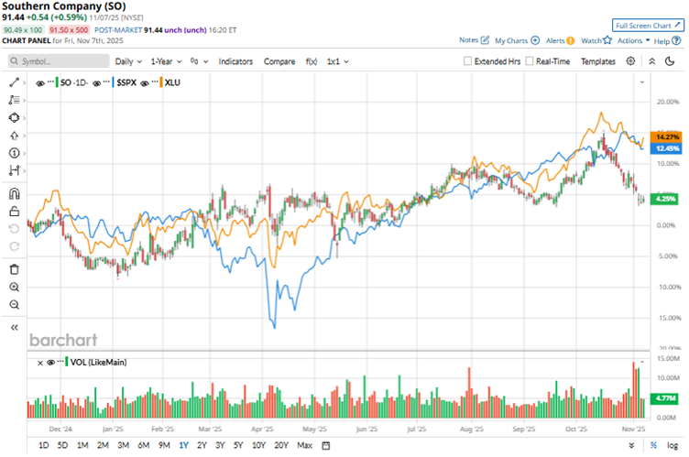The image size is (689, 457).
Task: Toggle $SPX series visibility eye
Action: click(97, 83)
